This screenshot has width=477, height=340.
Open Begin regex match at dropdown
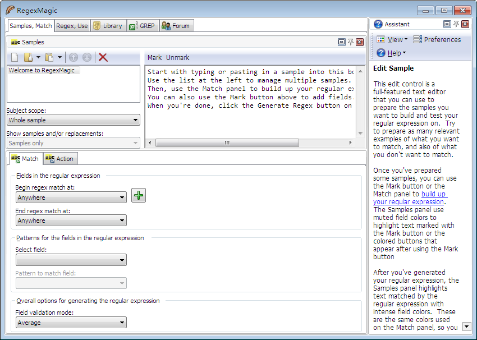coord(71,197)
